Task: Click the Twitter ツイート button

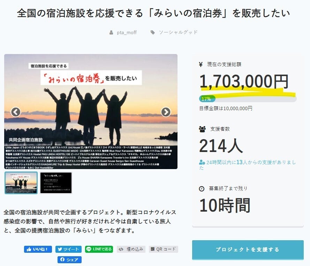Action: 68,249
